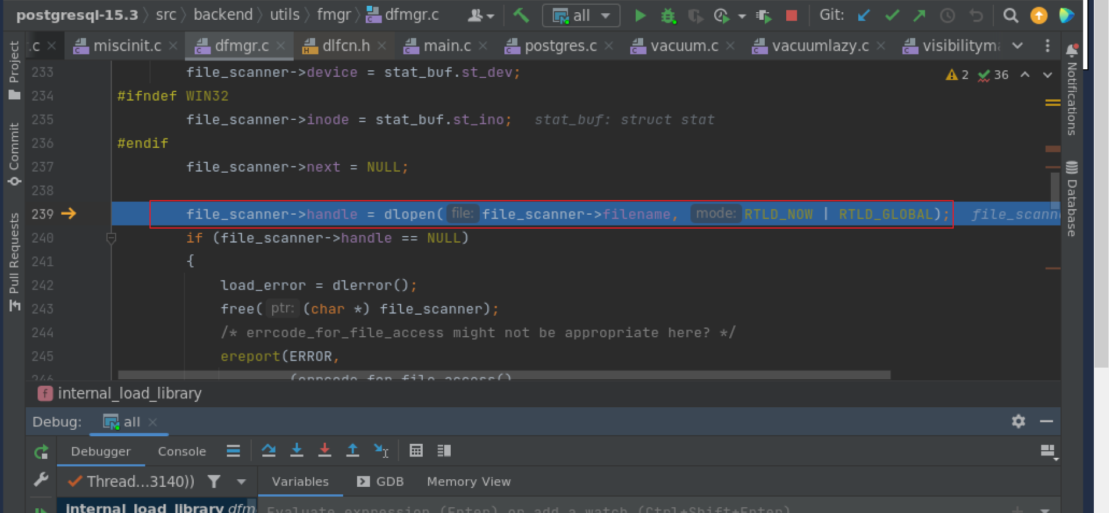Screen dimensions: 1109x513
Task: Click the editor horizontal scrollbar
Action: [x=504, y=375]
